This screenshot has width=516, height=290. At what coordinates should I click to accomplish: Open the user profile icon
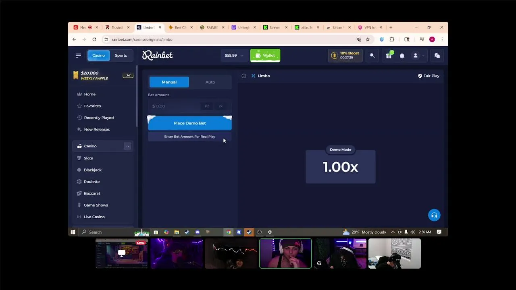tap(415, 56)
